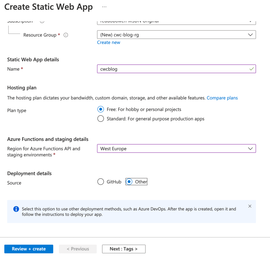The image size is (270, 258).
Task: Click the green checkmark in the Name field
Action: coord(251,69)
